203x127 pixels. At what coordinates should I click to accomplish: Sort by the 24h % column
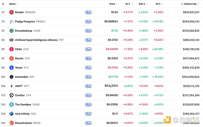[x=143, y=4]
